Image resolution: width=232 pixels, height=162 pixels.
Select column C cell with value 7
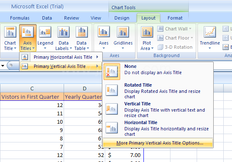coord(32,147)
